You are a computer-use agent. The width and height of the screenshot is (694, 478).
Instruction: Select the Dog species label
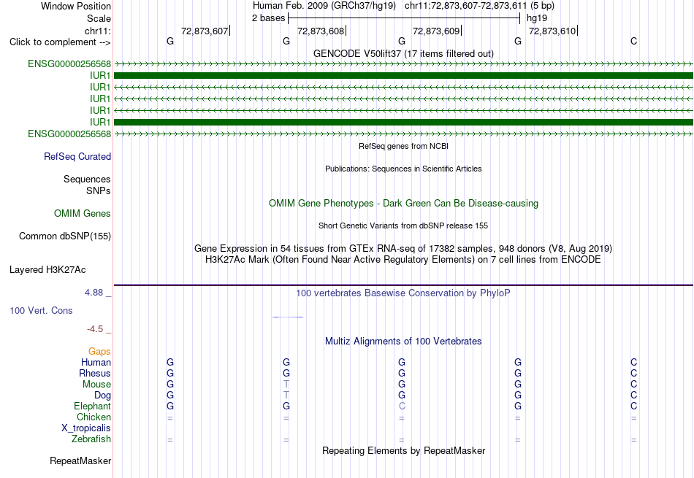[102, 396]
